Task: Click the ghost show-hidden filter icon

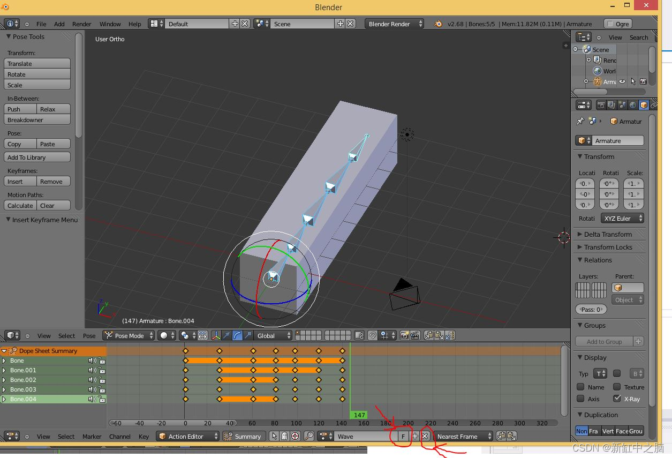Action: 284,436
